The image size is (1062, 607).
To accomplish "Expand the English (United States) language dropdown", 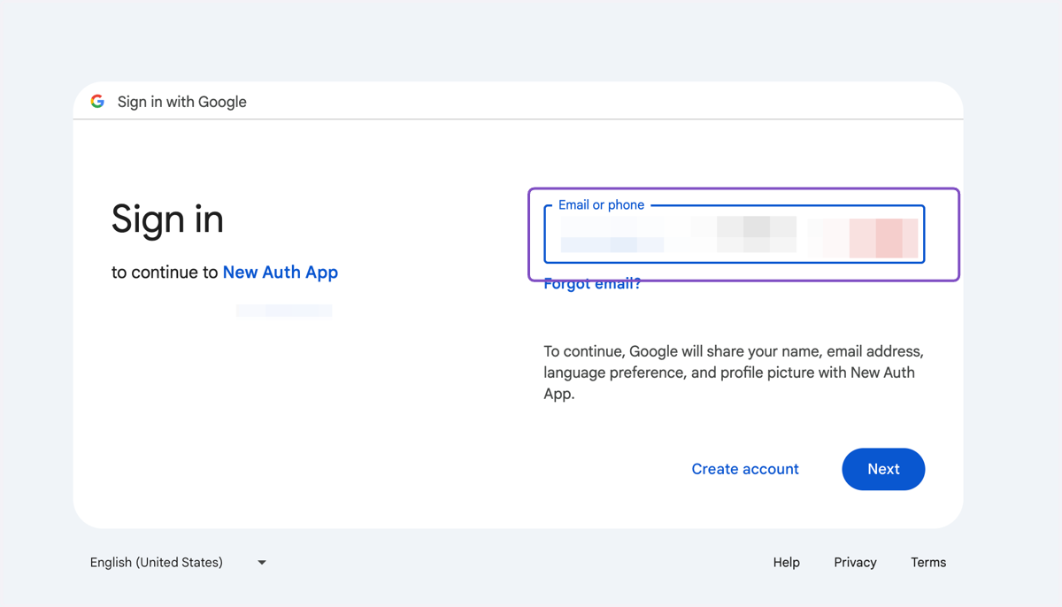I will pyautogui.click(x=178, y=563).
